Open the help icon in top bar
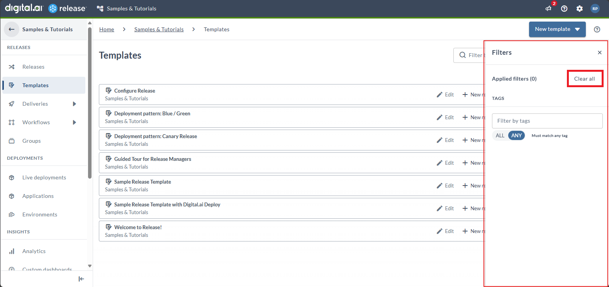The height and width of the screenshot is (287, 609). point(564,8)
